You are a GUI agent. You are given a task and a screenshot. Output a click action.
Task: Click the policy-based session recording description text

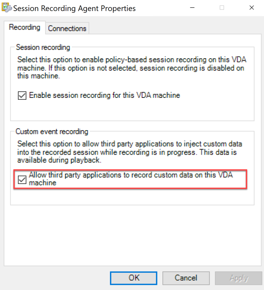click(x=131, y=68)
